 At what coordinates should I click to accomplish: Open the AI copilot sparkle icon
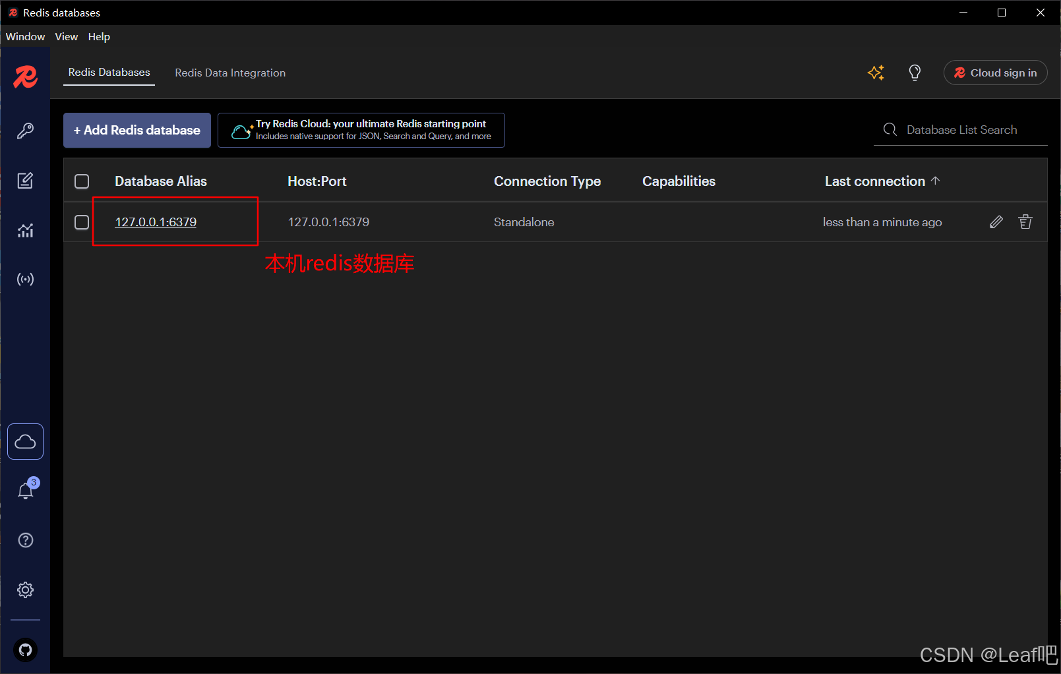point(876,73)
